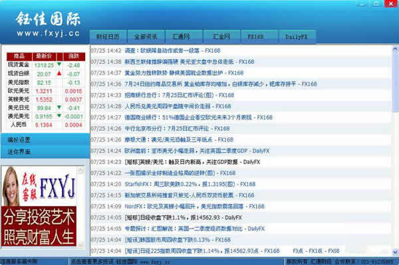Open the 14:42 调查 news headline

[172, 50]
